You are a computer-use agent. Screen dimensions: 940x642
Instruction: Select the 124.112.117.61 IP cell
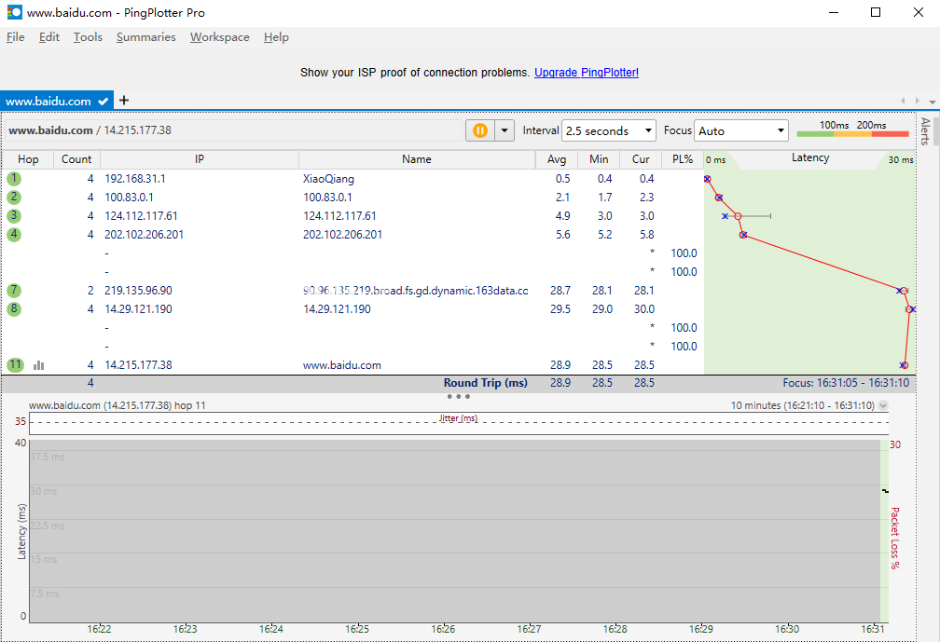coord(141,215)
